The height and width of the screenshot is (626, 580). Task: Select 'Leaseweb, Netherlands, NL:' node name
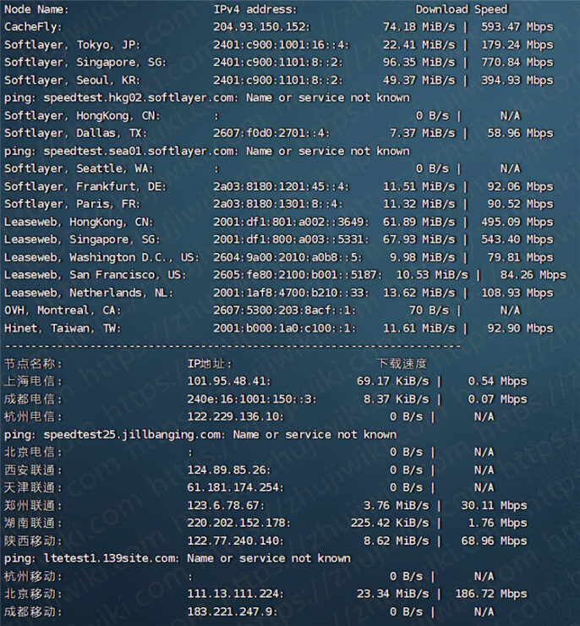(x=89, y=293)
